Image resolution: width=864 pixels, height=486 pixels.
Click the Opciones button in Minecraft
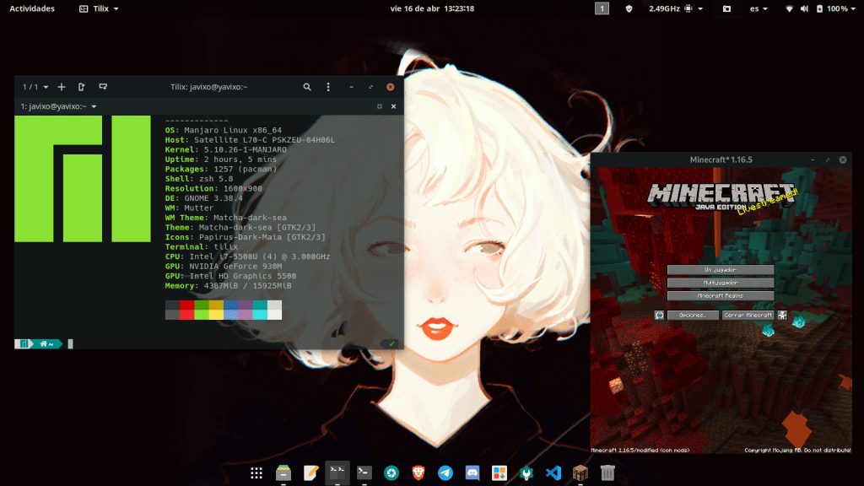click(x=693, y=315)
